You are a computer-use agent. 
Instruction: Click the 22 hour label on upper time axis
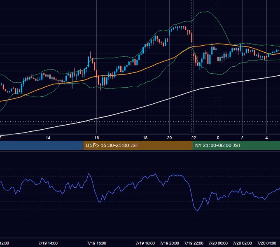(194, 138)
